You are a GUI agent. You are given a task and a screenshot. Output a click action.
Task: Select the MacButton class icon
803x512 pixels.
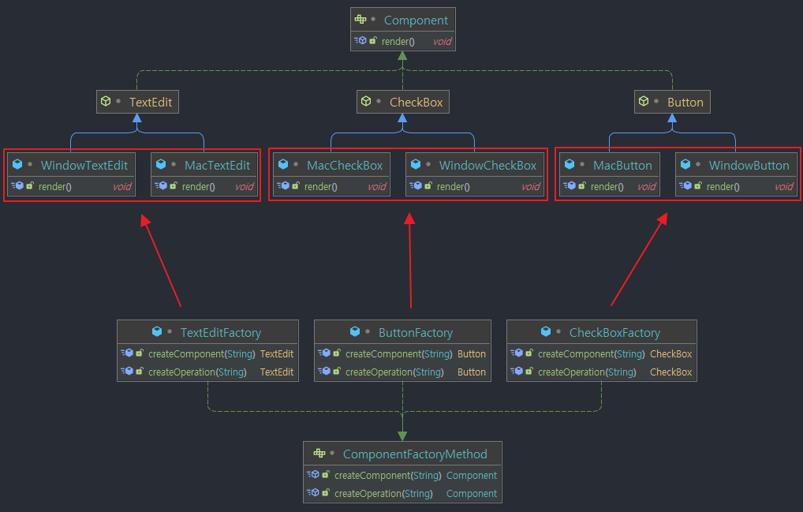pyautogui.click(x=570, y=164)
